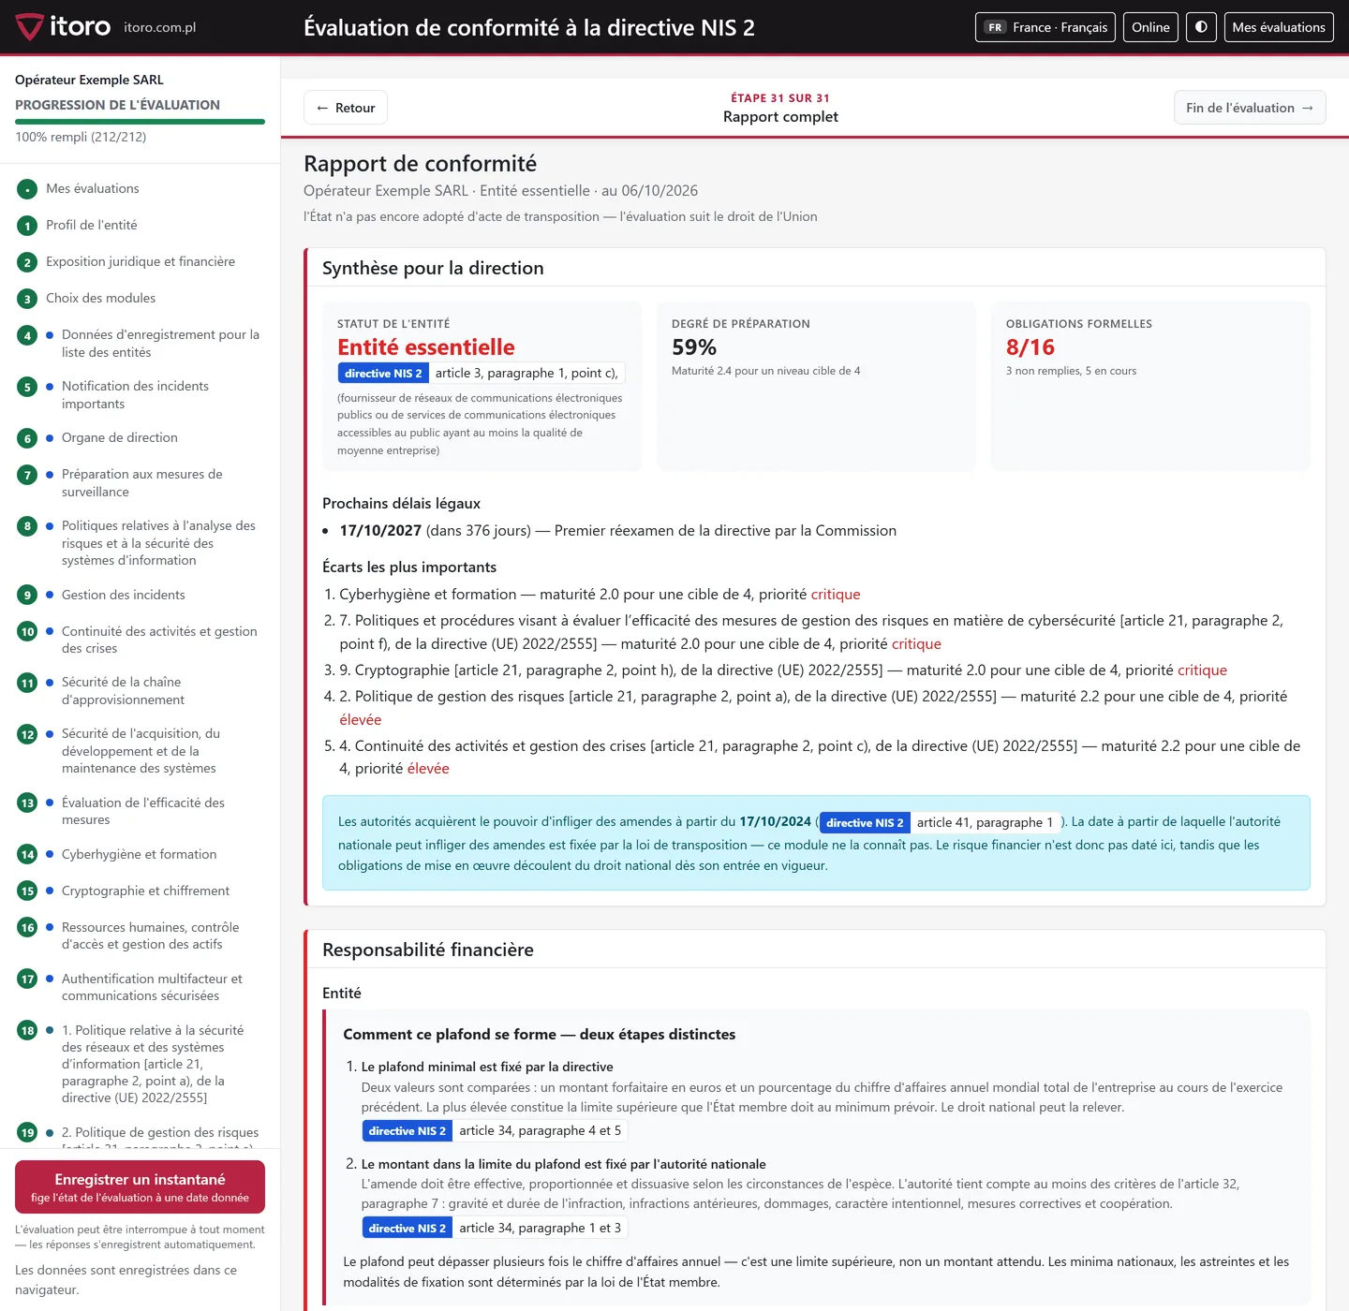Open the France · Français language selector
The width and height of the screenshot is (1349, 1311).
pos(1045,27)
